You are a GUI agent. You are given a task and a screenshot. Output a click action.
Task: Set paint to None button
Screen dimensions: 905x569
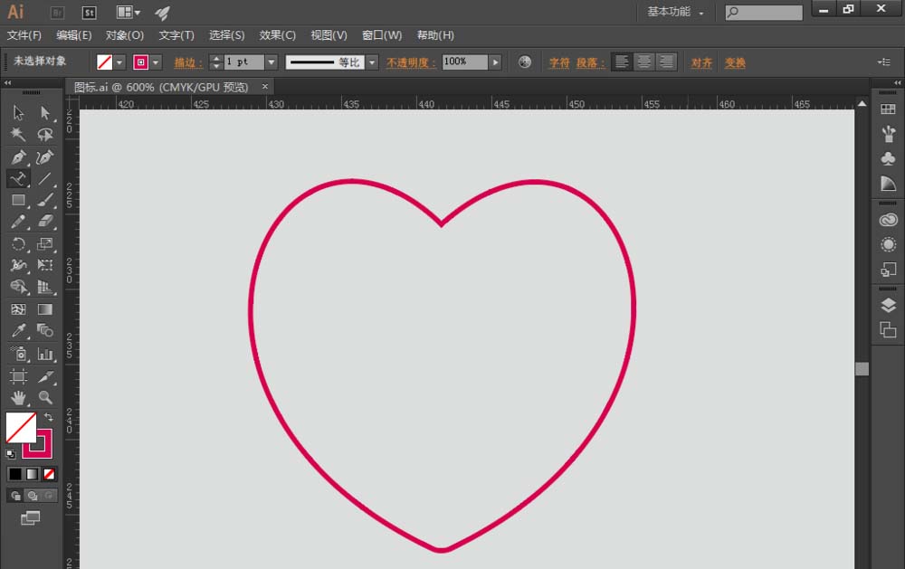tap(49, 474)
